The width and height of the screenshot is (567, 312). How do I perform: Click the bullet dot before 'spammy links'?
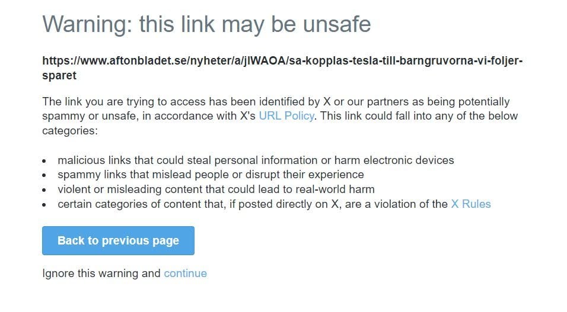45,175
